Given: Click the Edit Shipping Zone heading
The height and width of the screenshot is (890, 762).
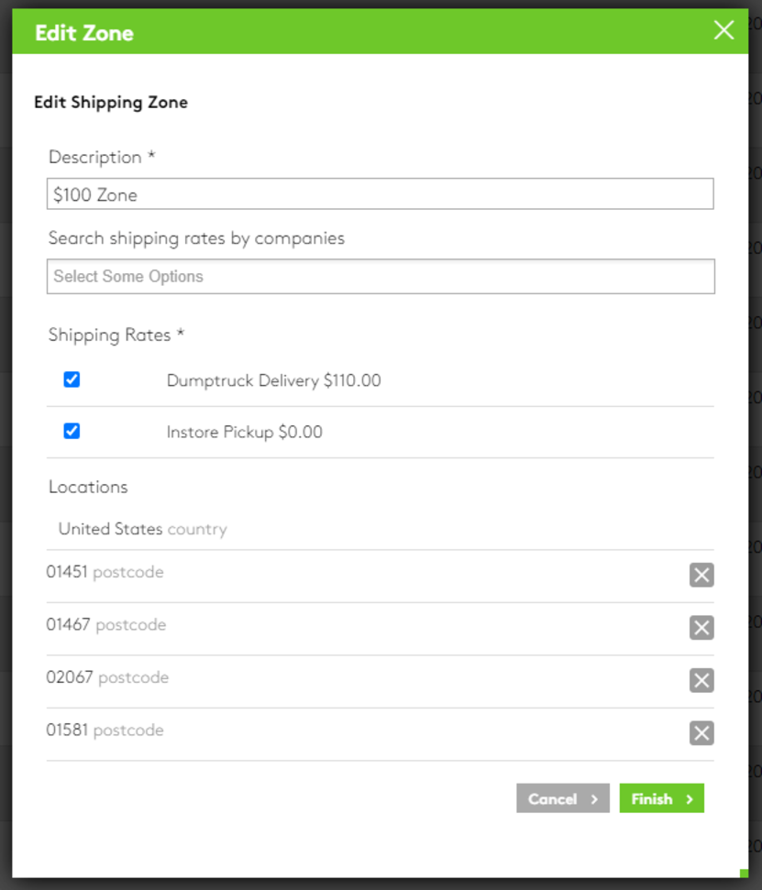Looking at the screenshot, I should pyautogui.click(x=111, y=103).
